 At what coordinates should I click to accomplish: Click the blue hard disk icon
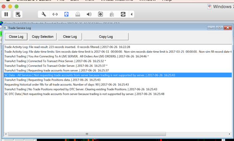[66, 15]
